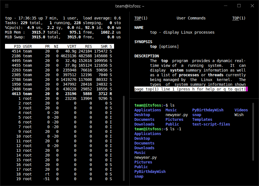
Task: Click the %Cpu(s) summary line
Action: [63, 27]
